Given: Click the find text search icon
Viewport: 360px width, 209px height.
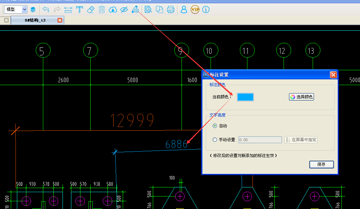Looking at the screenshot, I should (x=148, y=10).
